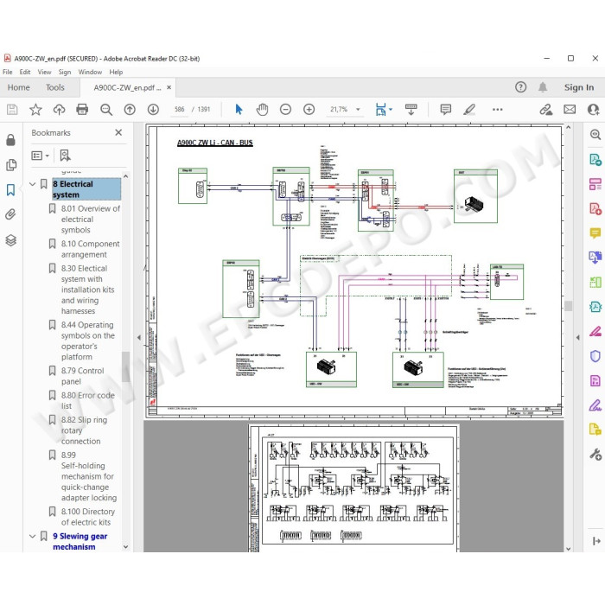
Task: Go to previous page using up arrow
Action: pyautogui.click(x=130, y=110)
